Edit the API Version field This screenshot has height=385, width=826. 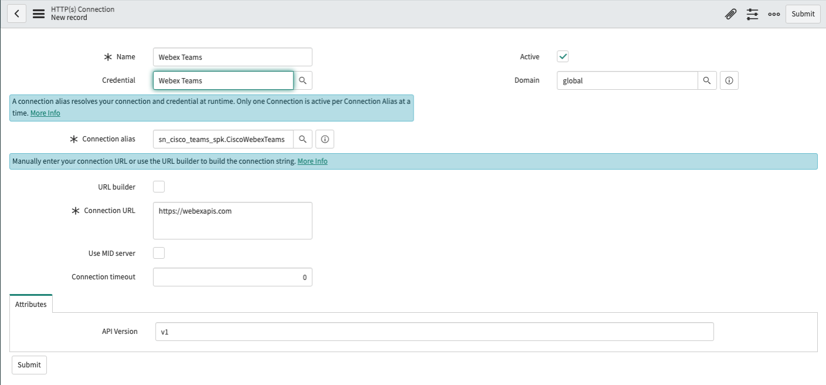click(x=434, y=332)
